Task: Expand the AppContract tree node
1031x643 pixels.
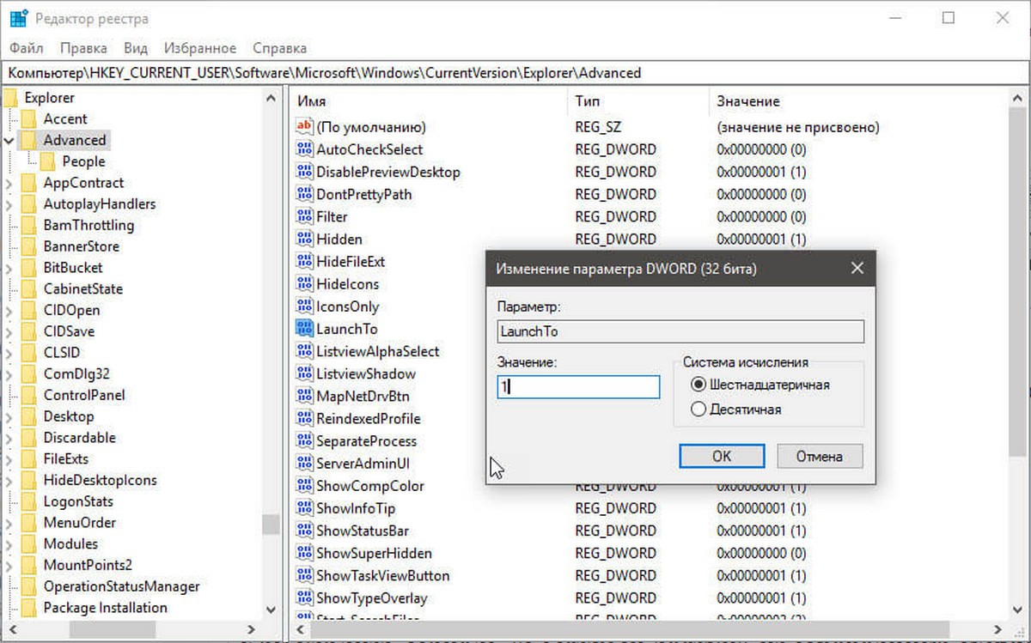Action: click(x=9, y=183)
